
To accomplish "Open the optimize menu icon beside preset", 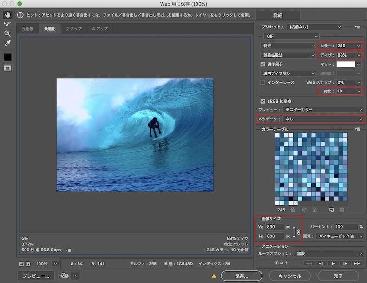I will coord(357,27).
